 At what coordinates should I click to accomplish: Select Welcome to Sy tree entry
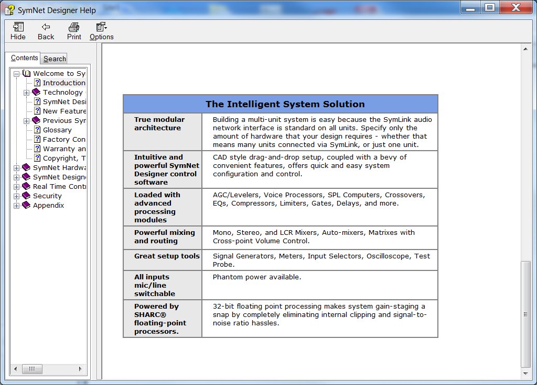tap(59, 73)
